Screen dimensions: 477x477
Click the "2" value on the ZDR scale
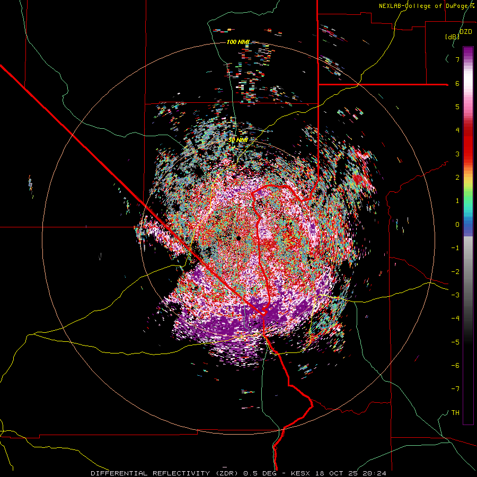coord(457,178)
